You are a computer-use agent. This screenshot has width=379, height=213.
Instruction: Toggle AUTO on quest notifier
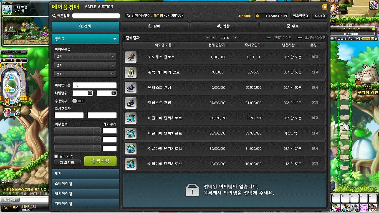click(366, 39)
